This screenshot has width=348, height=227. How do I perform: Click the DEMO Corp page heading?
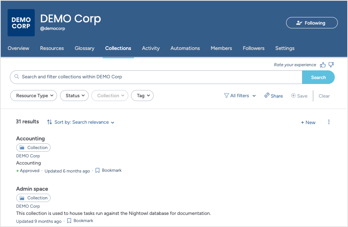click(71, 19)
